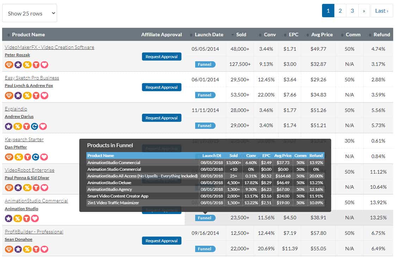
Task: Open the Funnel button for VideoMakerFX
Action: tap(205, 64)
